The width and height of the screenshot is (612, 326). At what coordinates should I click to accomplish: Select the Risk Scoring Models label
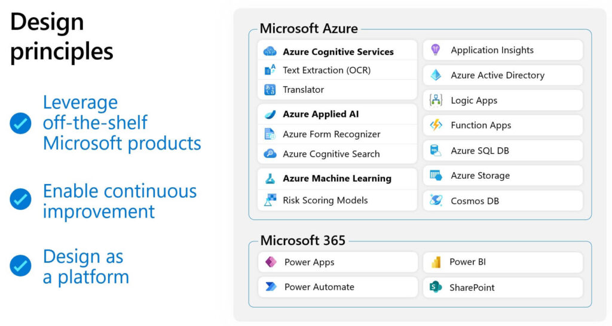pos(325,200)
